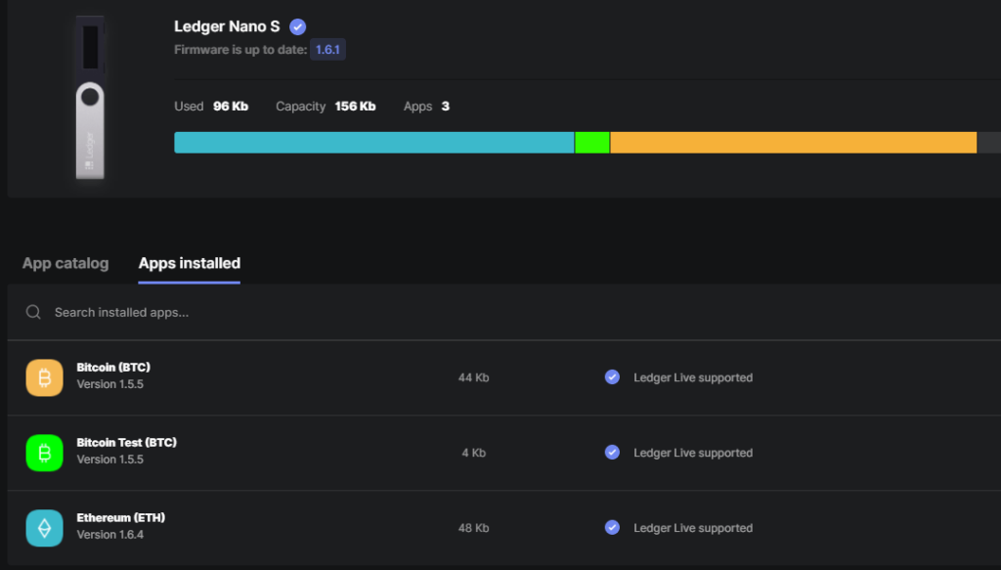This screenshot has width=1001, height=570.
Task: Select the Apps installed tab
Action: [190, 264]
